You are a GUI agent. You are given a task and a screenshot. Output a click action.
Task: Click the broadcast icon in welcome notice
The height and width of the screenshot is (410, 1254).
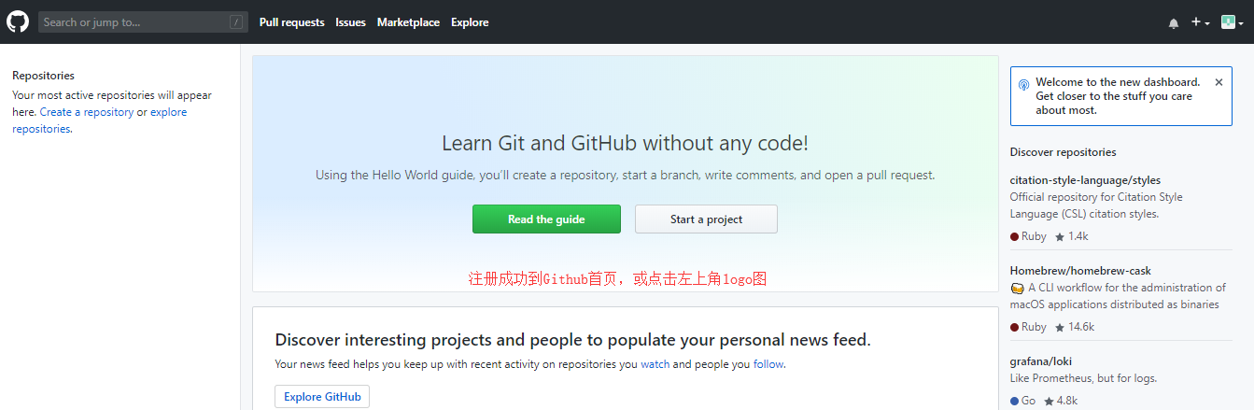pyautogui.click(x=1023, y=84)
